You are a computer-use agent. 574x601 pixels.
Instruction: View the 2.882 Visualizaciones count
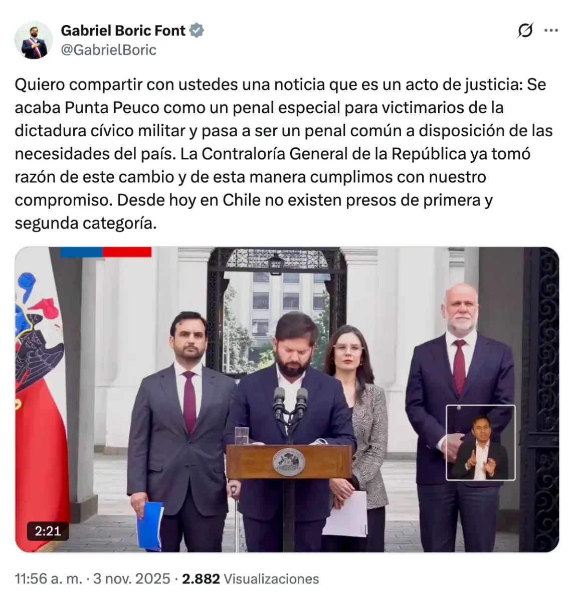pyautogui.click(x=251, y=579)
